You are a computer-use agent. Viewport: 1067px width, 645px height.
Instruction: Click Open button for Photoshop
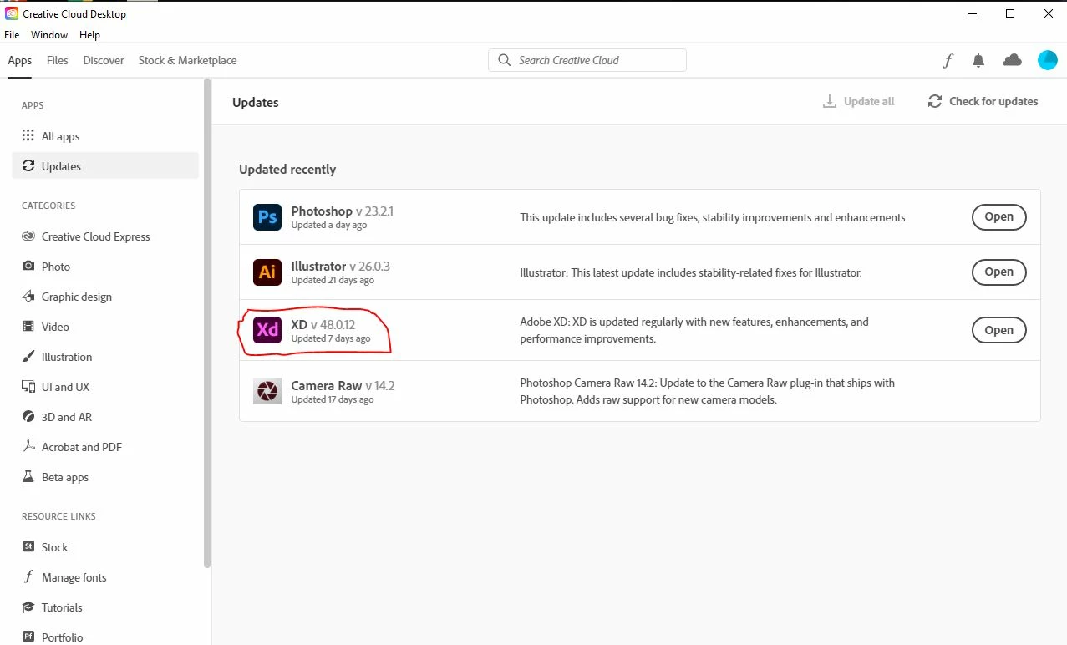point(998,216)
